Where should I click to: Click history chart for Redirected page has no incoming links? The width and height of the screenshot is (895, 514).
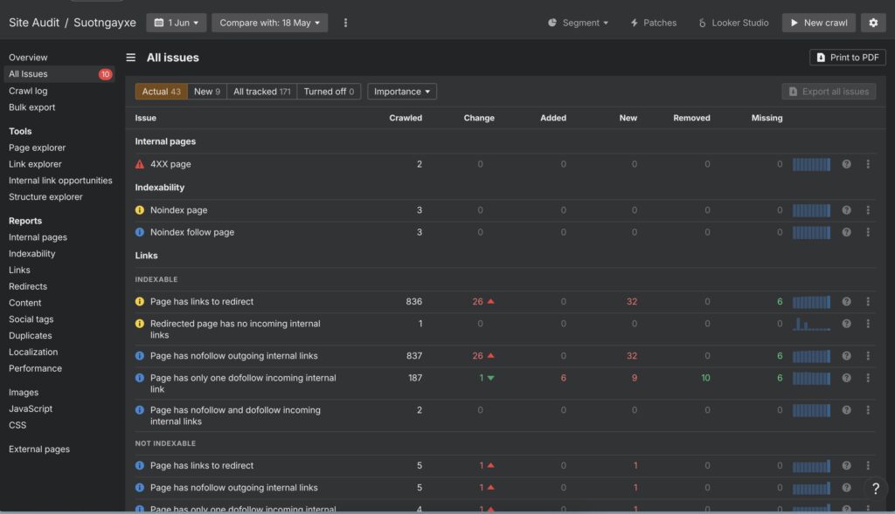pyautogui.click(x=811, y=324)
